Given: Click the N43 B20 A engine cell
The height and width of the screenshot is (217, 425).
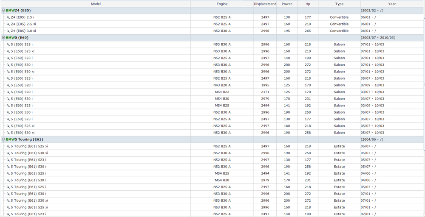Looking at the screenshot, I should [222, 85].
